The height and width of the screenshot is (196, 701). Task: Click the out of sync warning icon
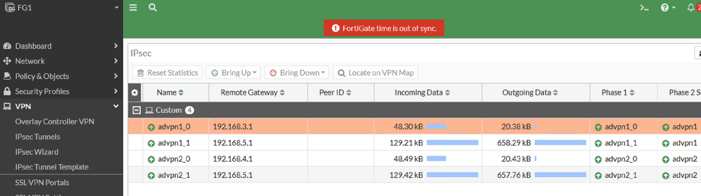[336, 28]
